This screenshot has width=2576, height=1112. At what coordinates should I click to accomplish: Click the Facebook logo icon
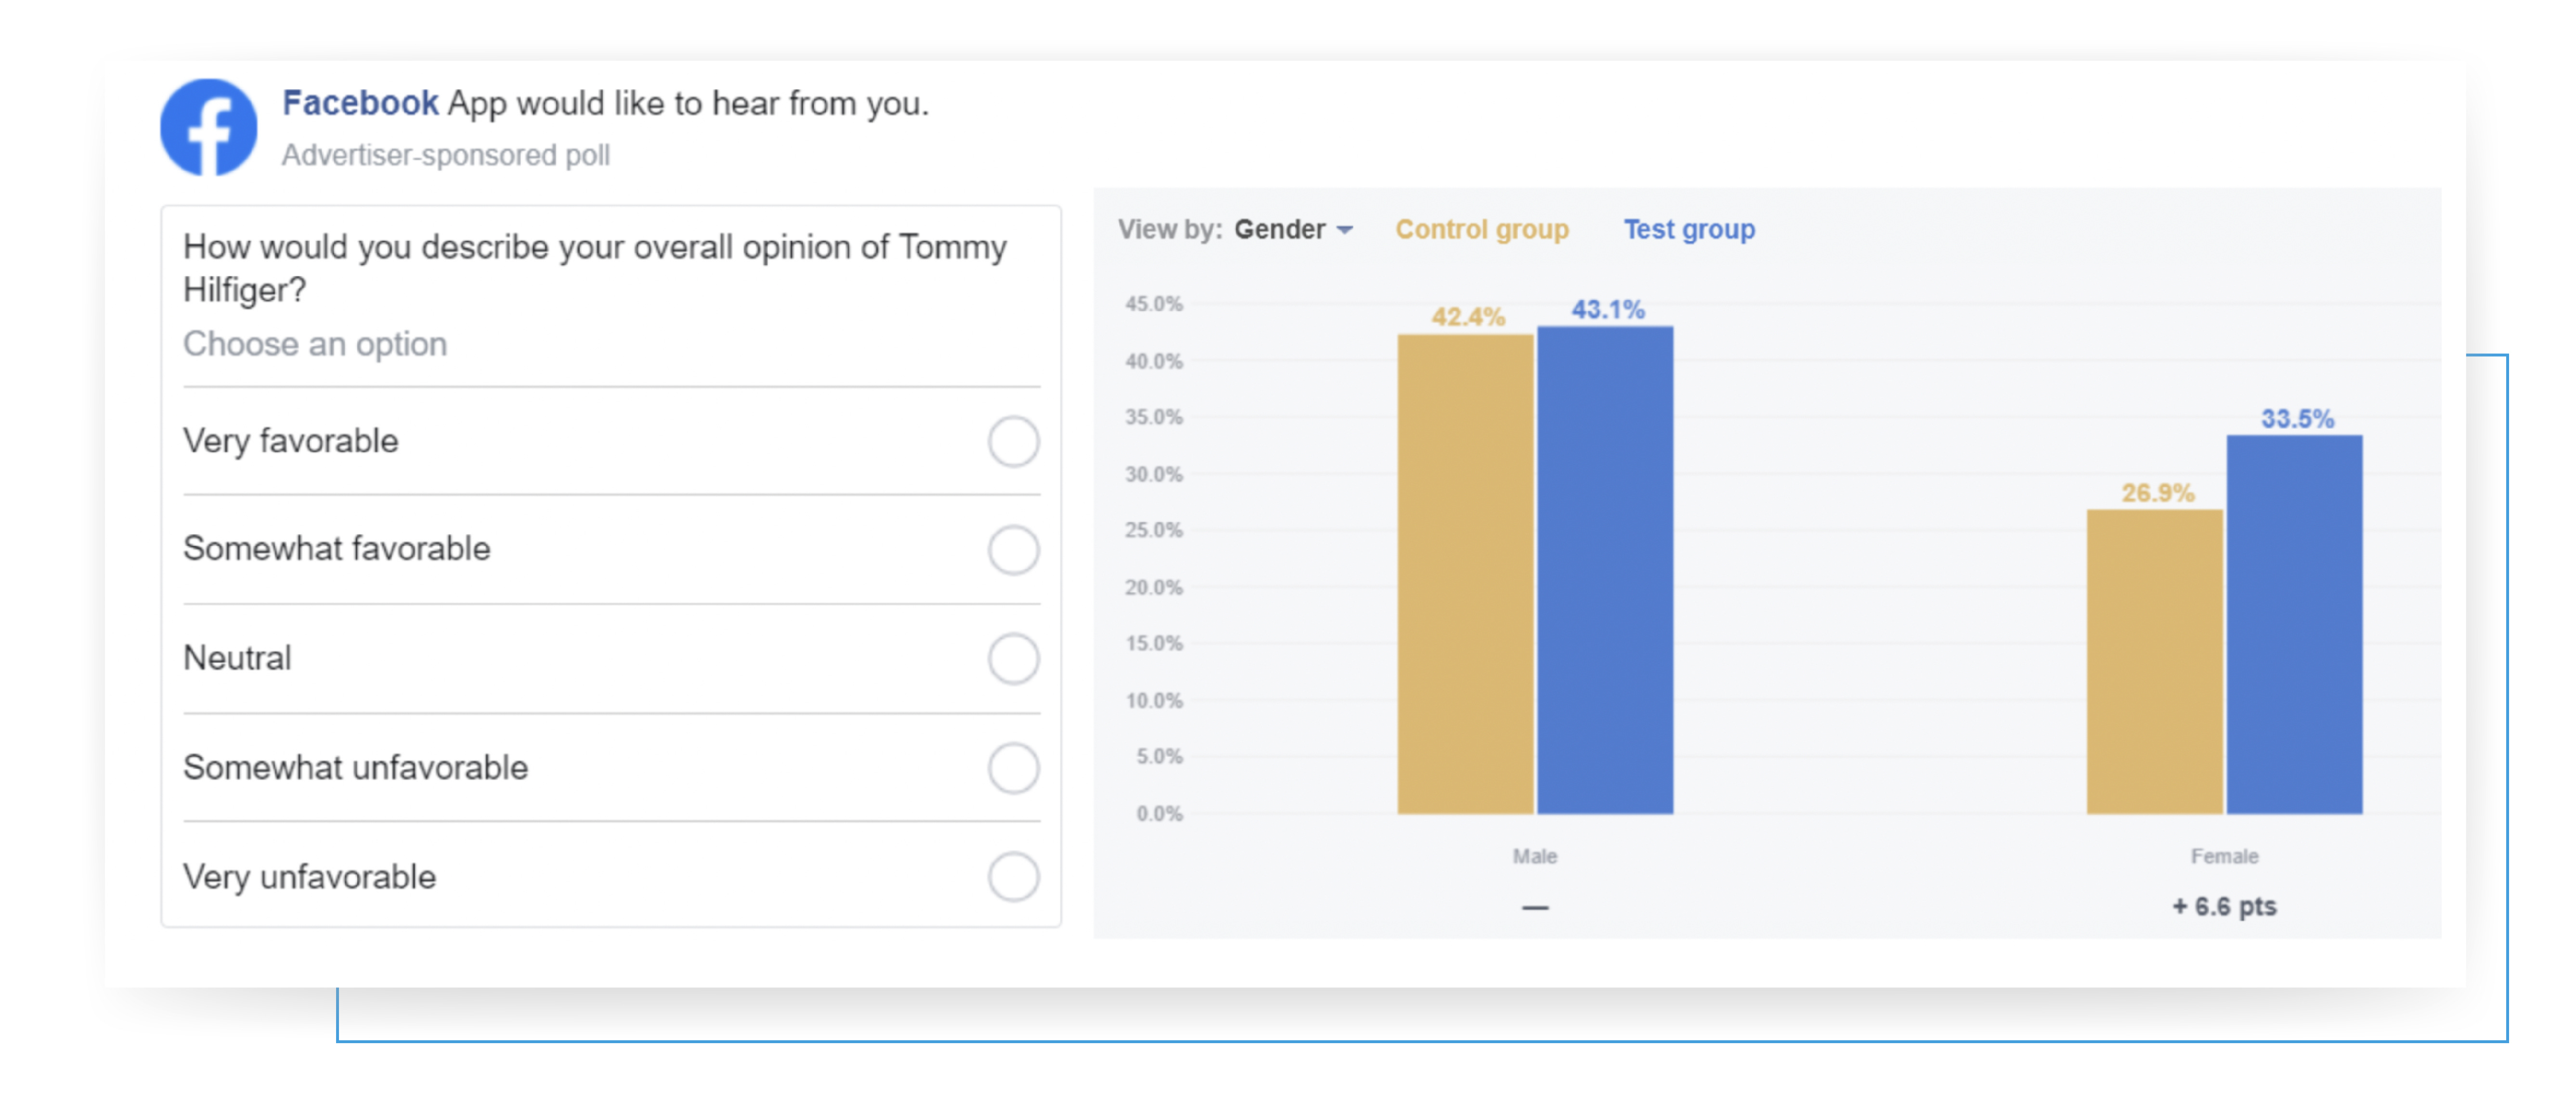point(209,128)
